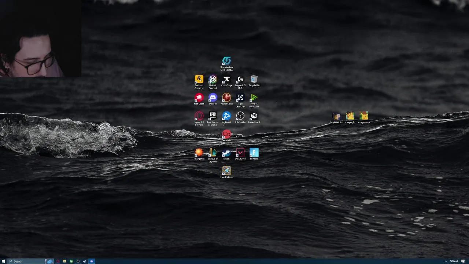Select the Casterlabs Caffeinated desktop icon
The height and width of the screenshot is (264, 469).
tap(226, 137)
